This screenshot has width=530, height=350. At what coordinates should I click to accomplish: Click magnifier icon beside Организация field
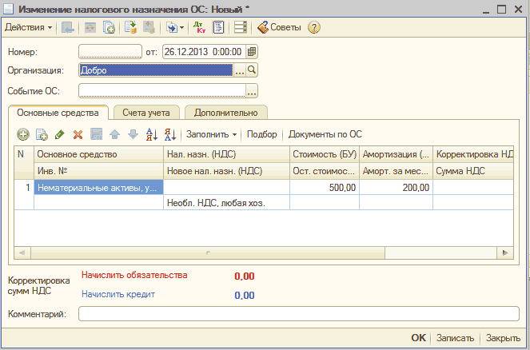pyautogui.click(x=252, y=70)
